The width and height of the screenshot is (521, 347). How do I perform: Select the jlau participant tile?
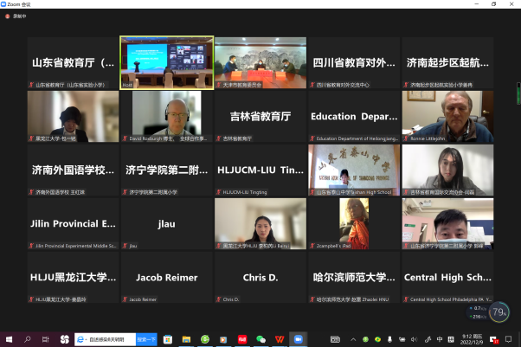coord(166,223)
